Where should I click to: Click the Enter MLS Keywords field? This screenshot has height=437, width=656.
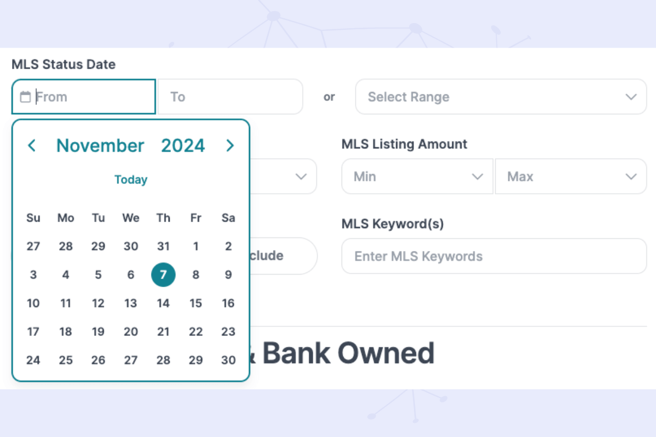point(494,256)
